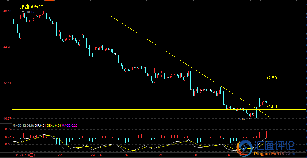
Task: Choose date 29 on the time axis
Action: (x=228, y=155)
